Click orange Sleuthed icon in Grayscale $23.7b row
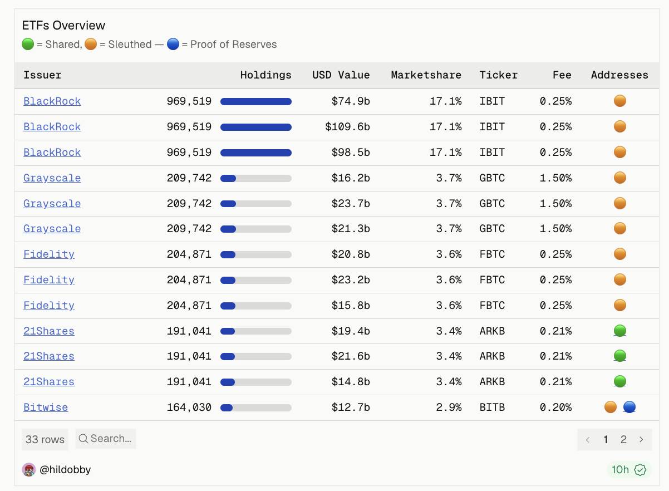Image resolution: width=669 pixels, height=491 pixels. point(619,203)
